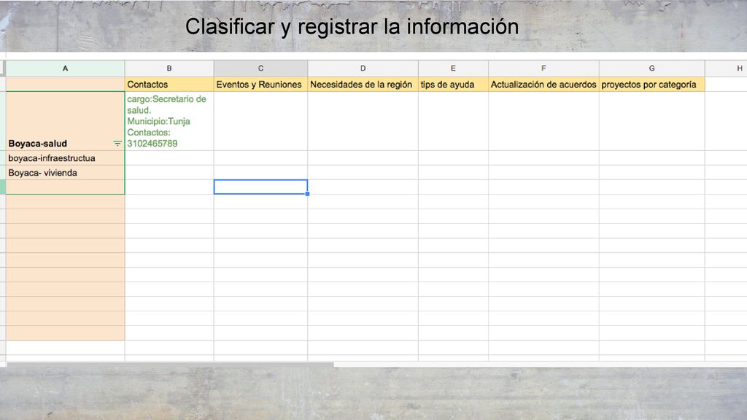Click the 'Contactos' header cell

click(x=169, y=85)
